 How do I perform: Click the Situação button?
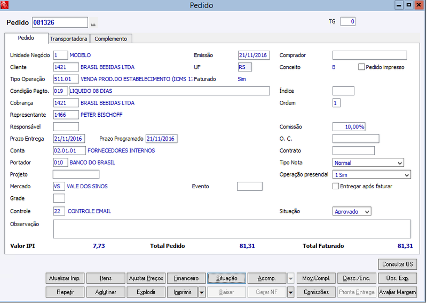pos(226,278)
